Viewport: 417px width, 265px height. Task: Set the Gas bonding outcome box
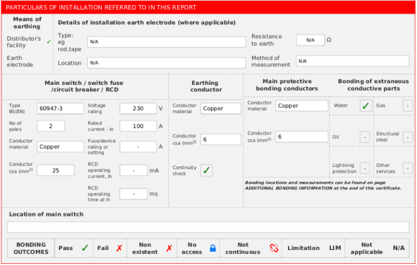[408, 106]
